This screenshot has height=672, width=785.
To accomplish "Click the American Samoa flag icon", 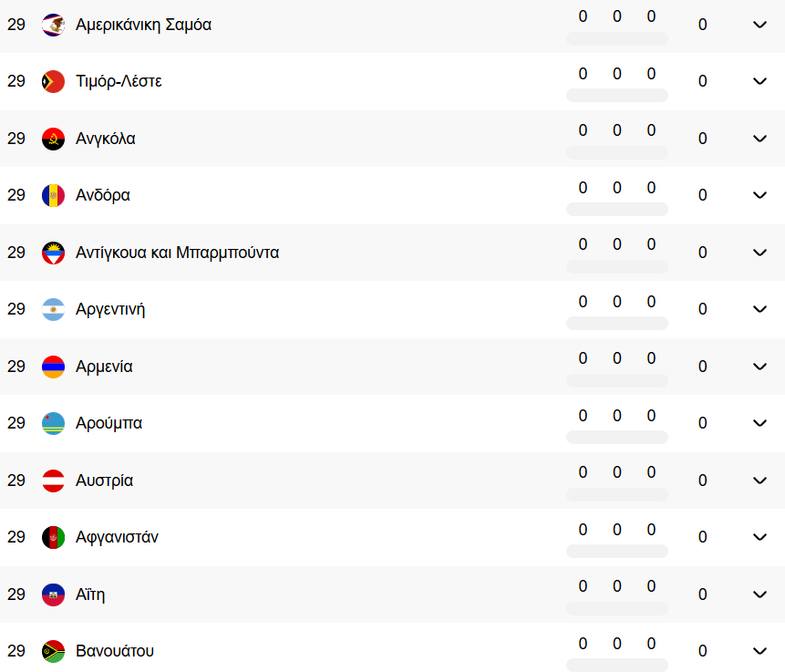I will [53, 25].
